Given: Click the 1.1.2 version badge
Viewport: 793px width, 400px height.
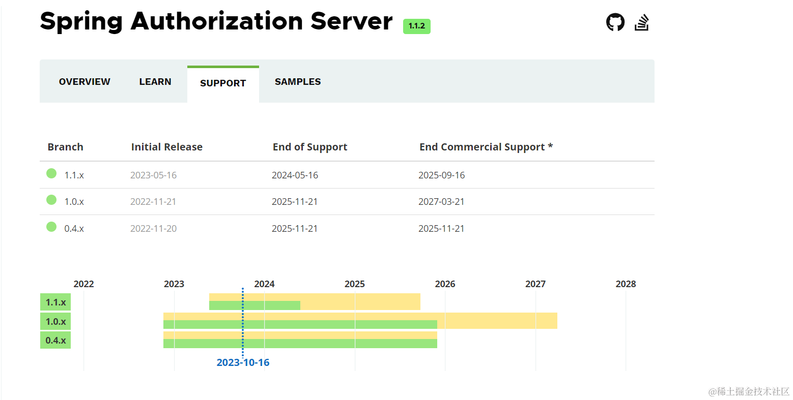Looking at the screenshot, I should coord(416,26).
